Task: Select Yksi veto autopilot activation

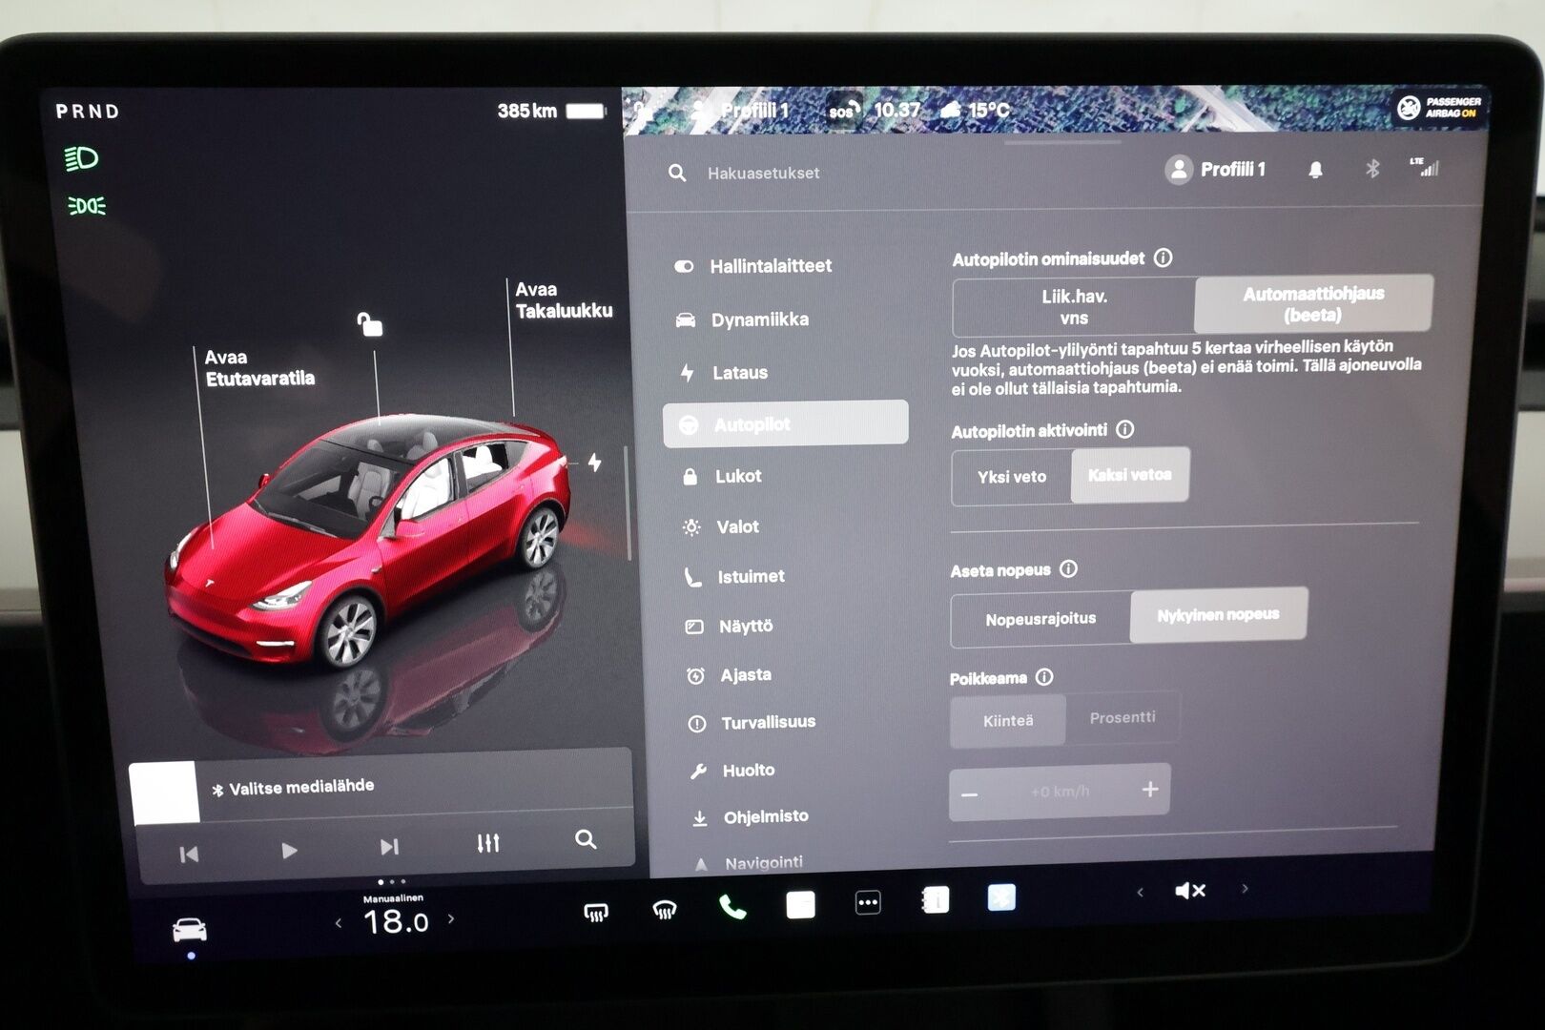Action: coord(1011,476)
